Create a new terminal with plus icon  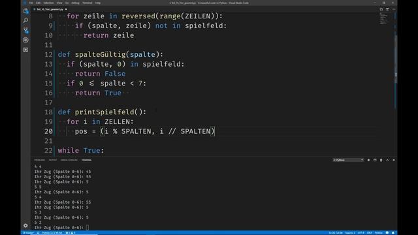pyautogui.click(x=368, y=160)
